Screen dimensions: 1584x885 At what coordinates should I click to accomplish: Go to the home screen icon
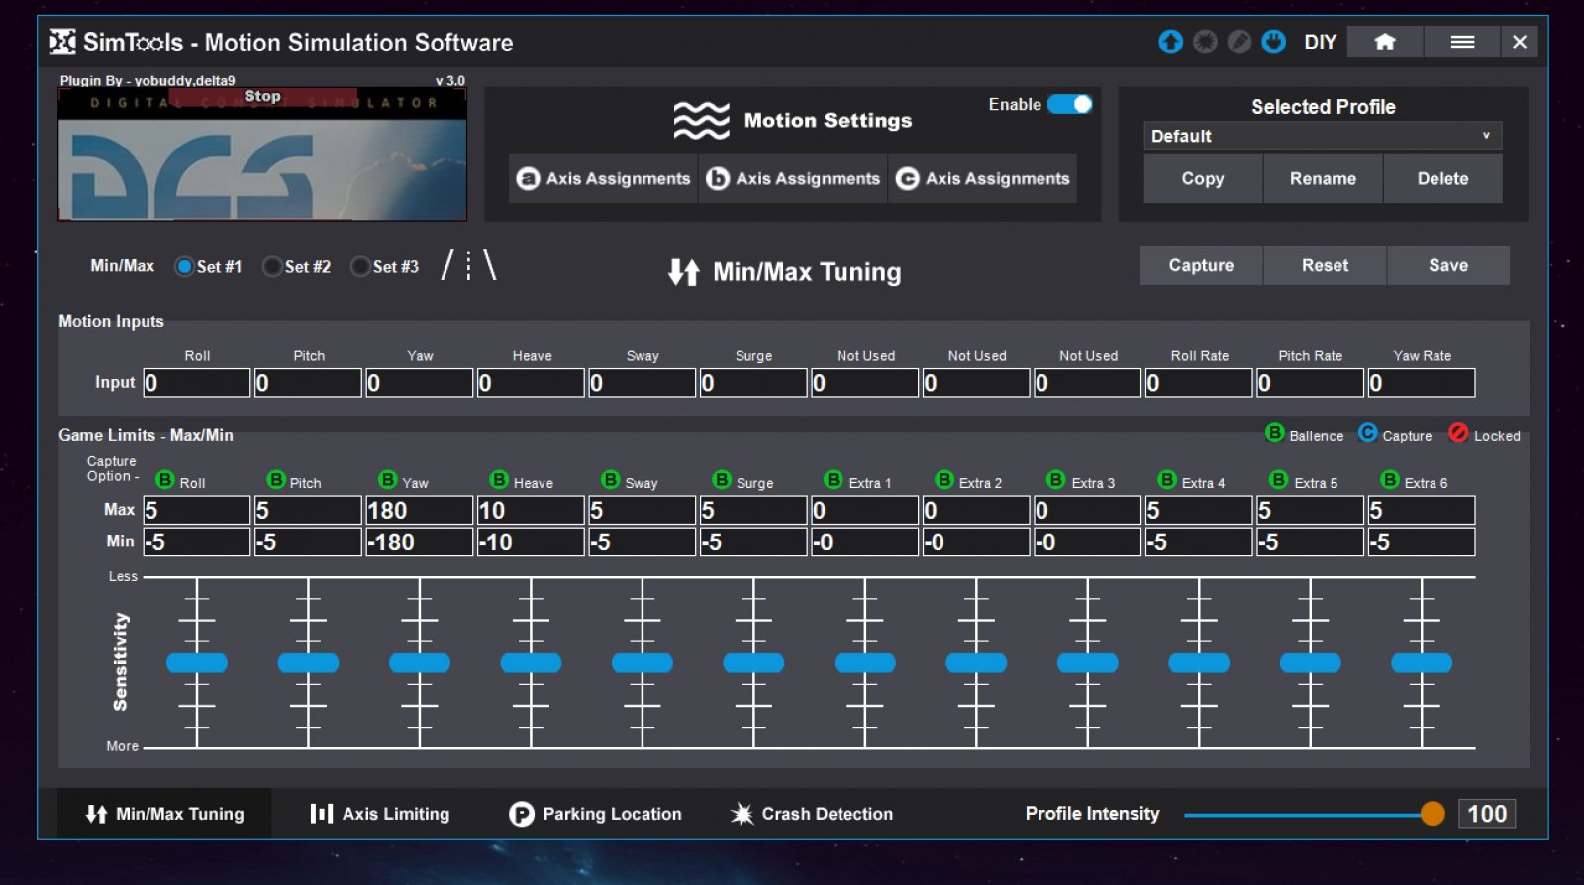[x=1384, y=42]
